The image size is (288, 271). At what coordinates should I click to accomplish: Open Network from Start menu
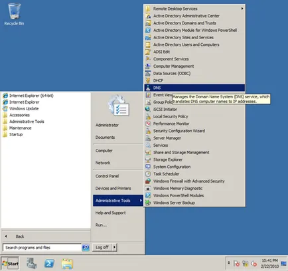pos(103,163)
